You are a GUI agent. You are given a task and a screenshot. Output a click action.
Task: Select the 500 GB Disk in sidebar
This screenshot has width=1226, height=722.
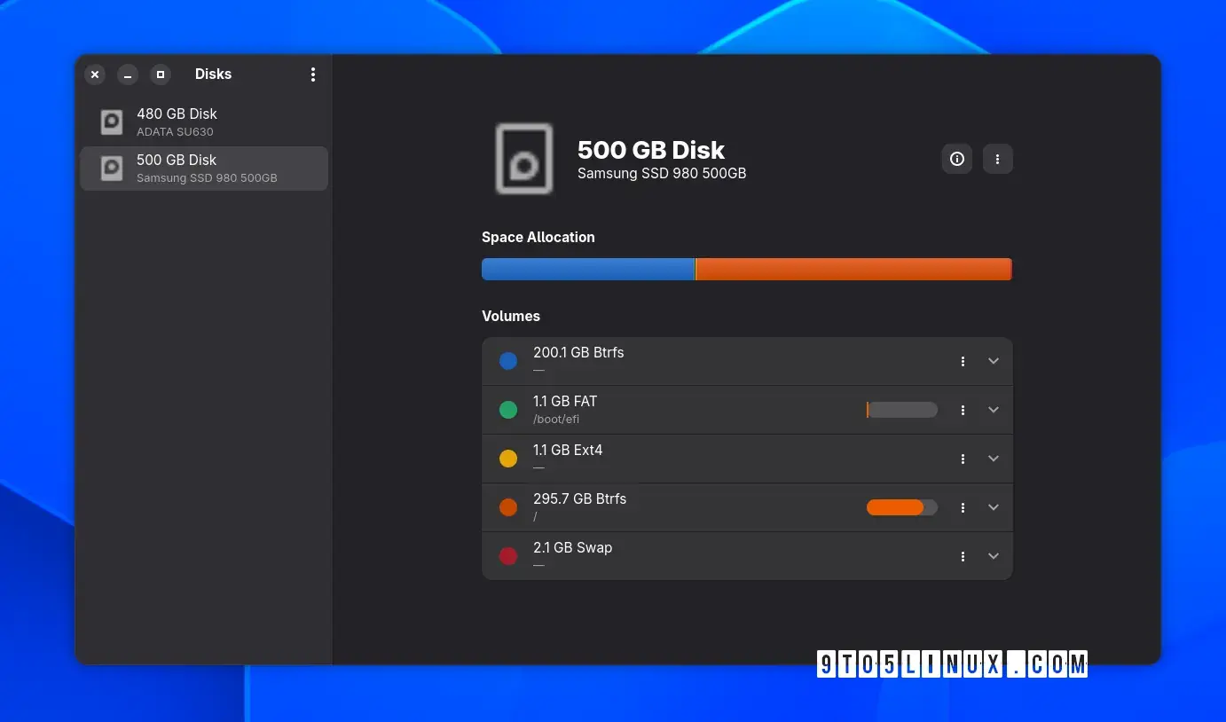[204, 169]
